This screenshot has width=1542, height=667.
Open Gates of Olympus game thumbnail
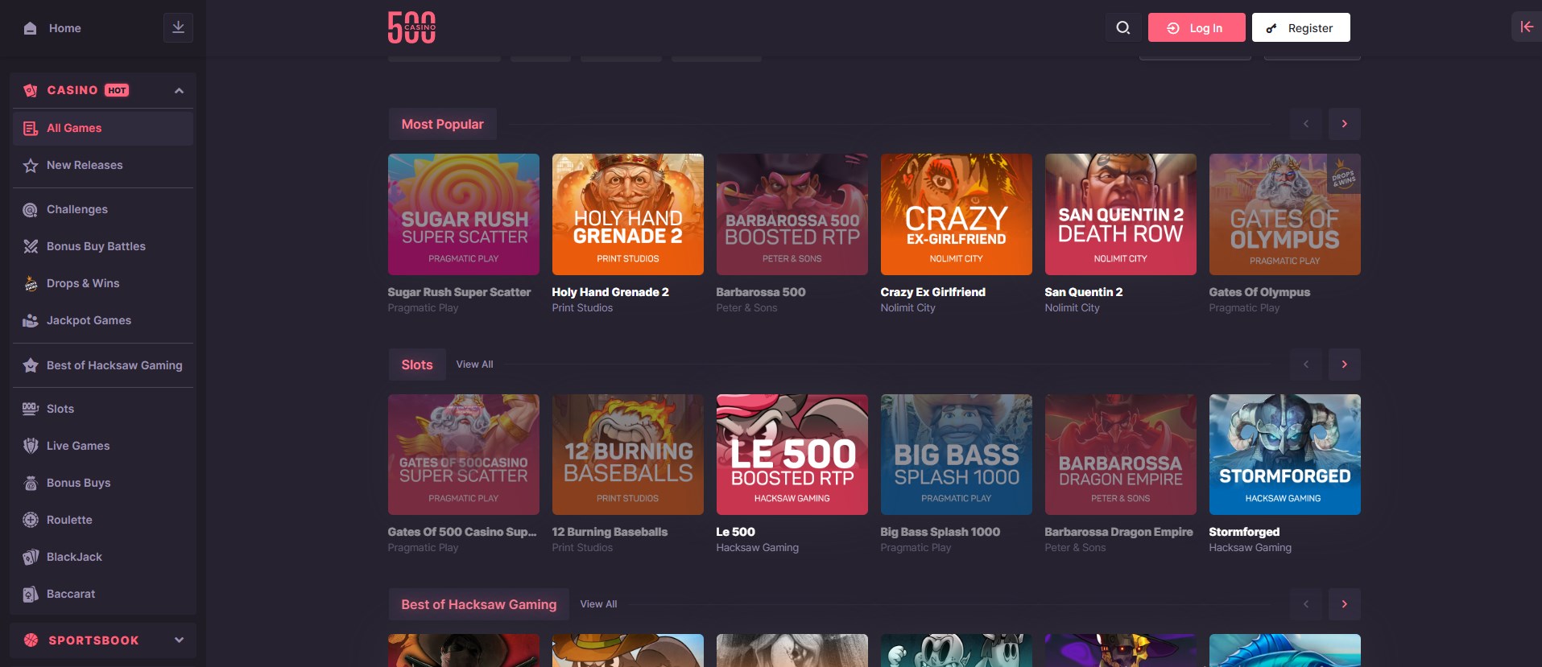[1285, 214]
